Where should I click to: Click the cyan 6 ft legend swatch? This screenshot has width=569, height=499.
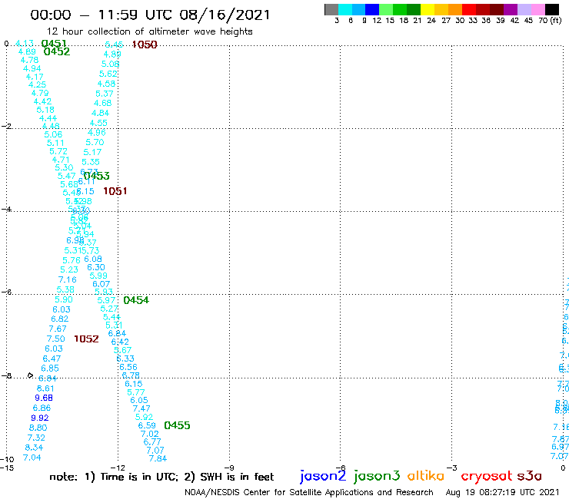(345, 9)
